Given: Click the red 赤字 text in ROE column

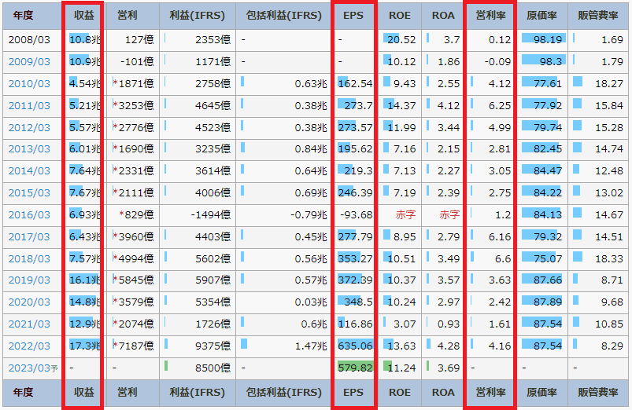Looking at the screenshot, I should pos(405,214).
